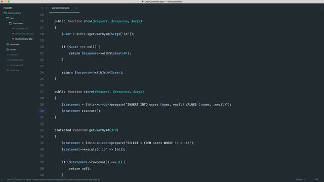Click rowCount() on line 38
Screen dimensions: 324x182
(100, 162)
